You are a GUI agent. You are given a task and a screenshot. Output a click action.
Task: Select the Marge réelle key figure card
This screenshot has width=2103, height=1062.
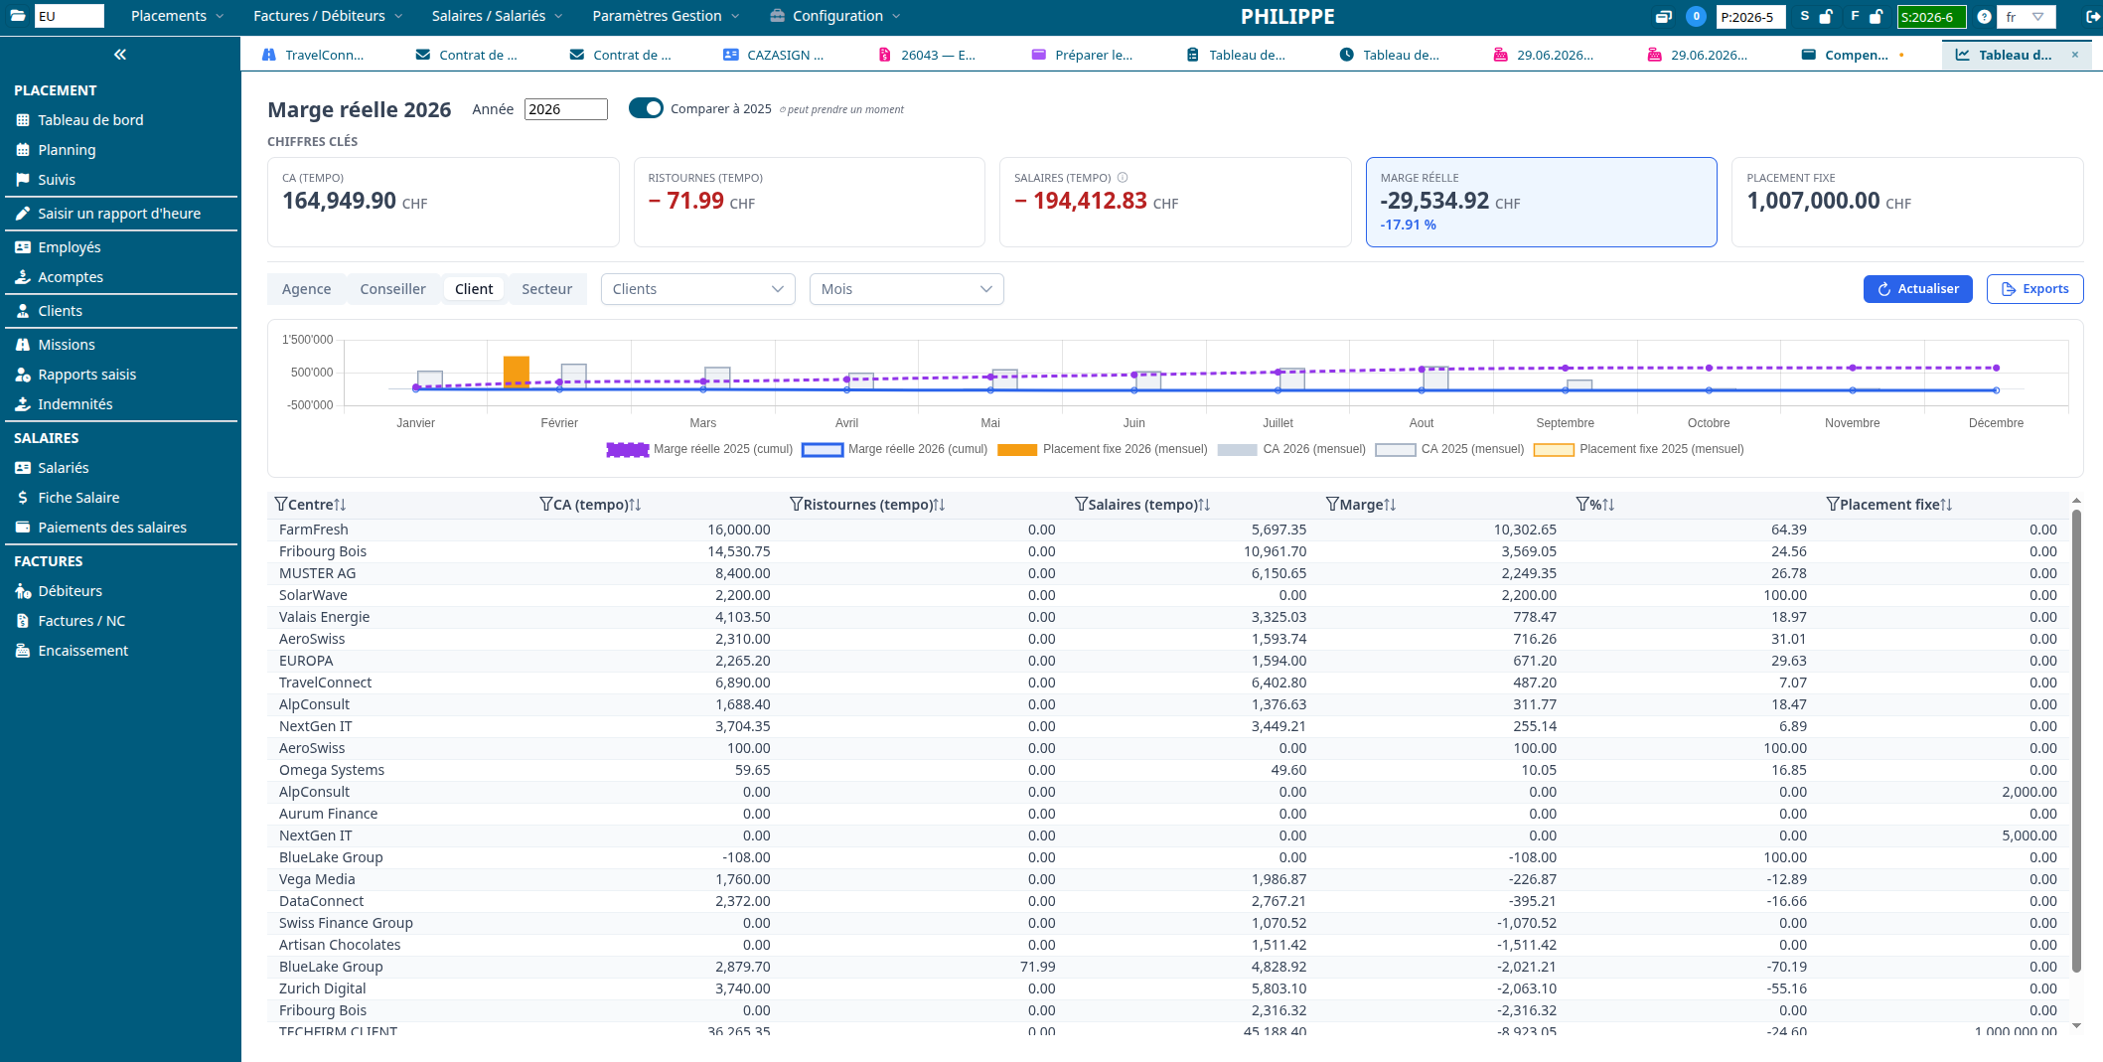[1541, 202]
